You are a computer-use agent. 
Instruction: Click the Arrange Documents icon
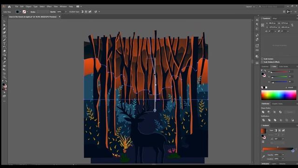[x=78, y=7]
